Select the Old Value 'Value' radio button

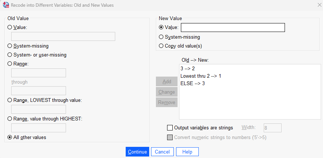10,27
